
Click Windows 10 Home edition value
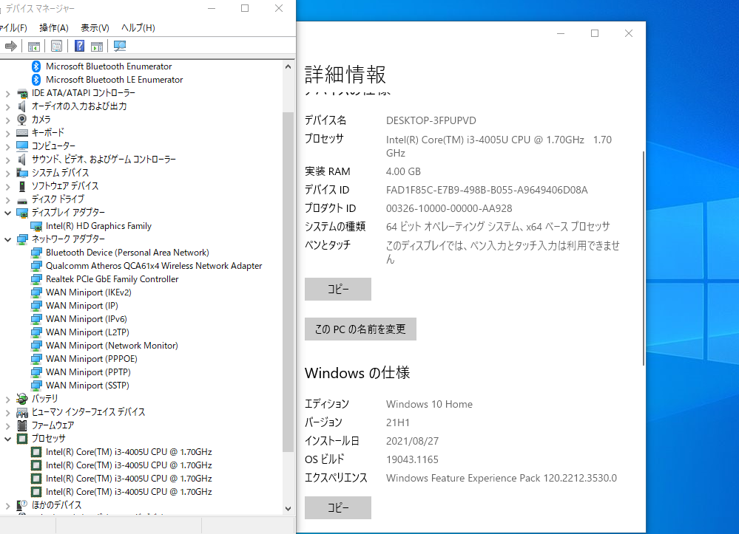429,404
